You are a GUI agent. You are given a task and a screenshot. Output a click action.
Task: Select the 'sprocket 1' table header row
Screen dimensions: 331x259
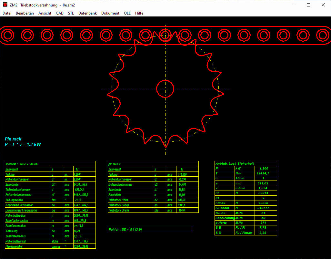pyautogui.click(x=50, y=164)
